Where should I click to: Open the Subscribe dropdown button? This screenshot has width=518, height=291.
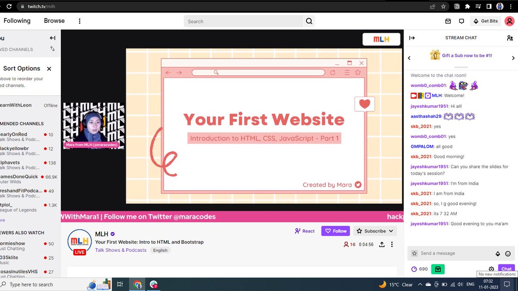(375, 231)
